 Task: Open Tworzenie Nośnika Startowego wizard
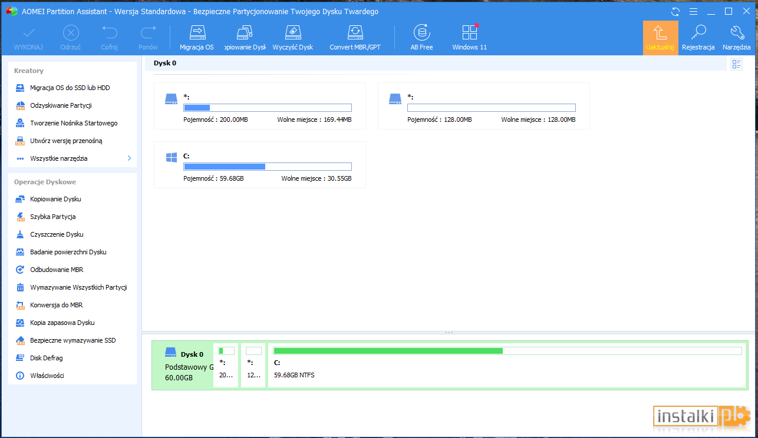72,123
